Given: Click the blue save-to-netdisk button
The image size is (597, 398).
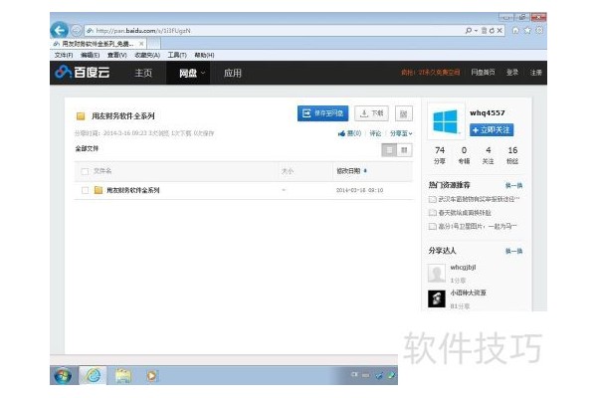Looking at the screenshot, I should coord(322,113).
